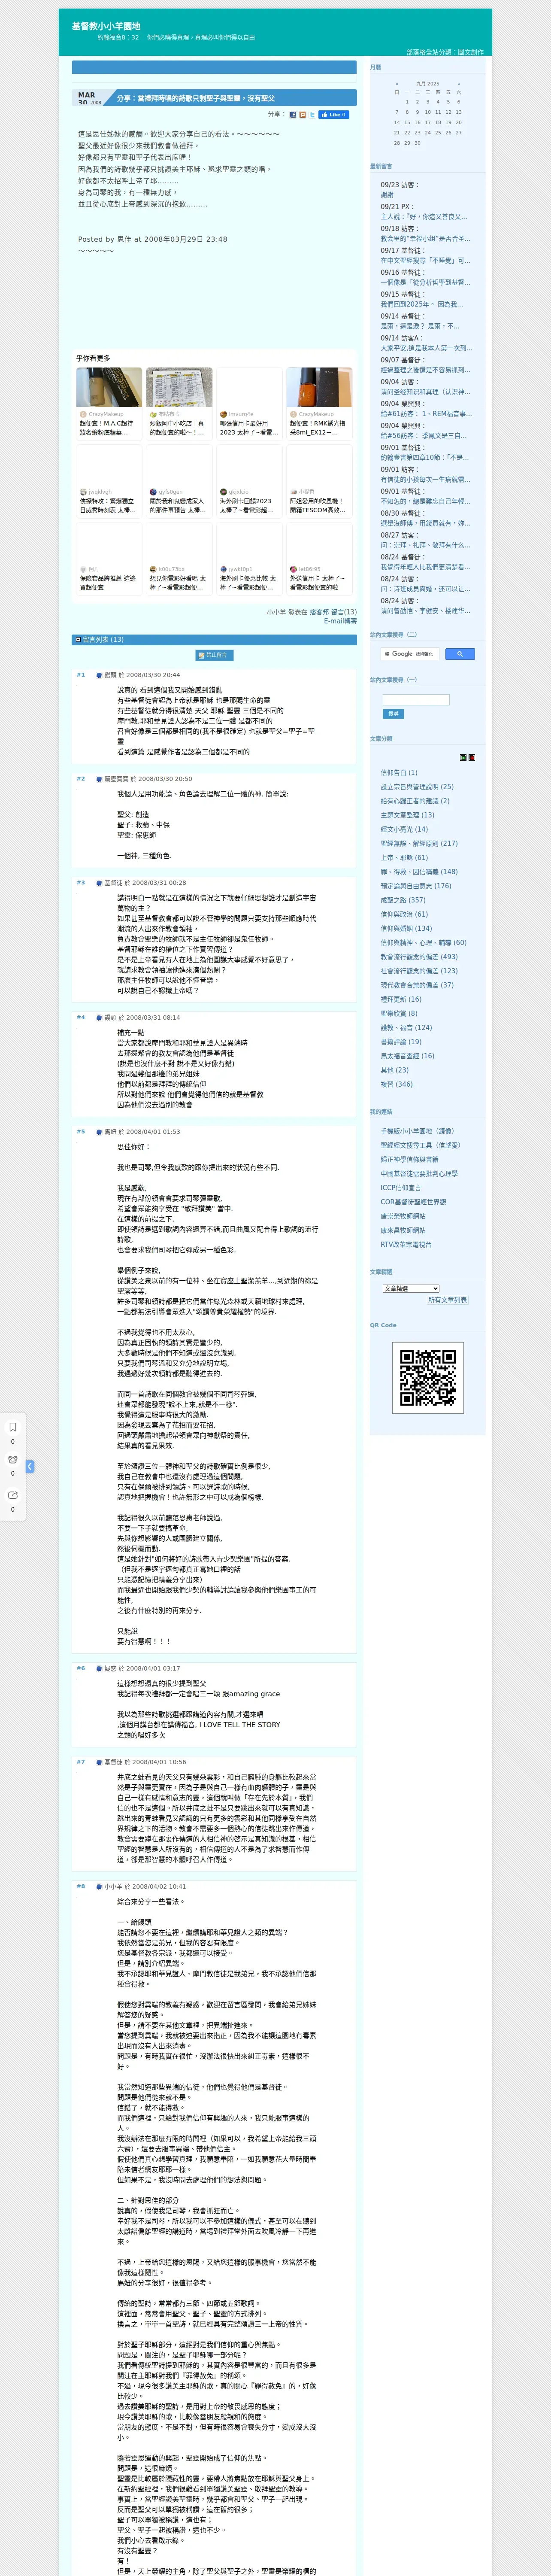Open link ICCP信仰宣言
The image size is (551, 2576).
401,1188
